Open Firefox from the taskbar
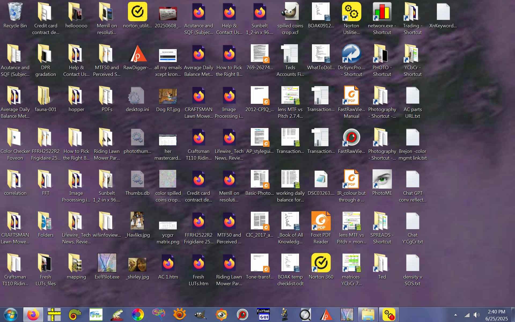 click(33, 315)
